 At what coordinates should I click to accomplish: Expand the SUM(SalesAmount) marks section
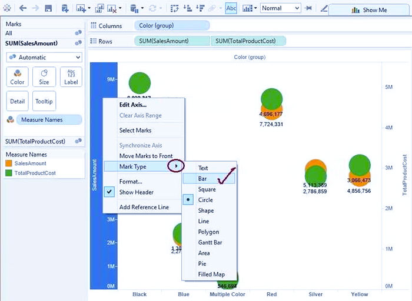tap(44, 43)
